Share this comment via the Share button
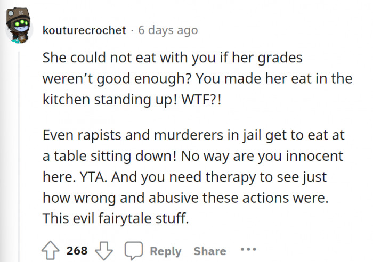The height and width of the screenshot is (262, 373). point(209,251)
